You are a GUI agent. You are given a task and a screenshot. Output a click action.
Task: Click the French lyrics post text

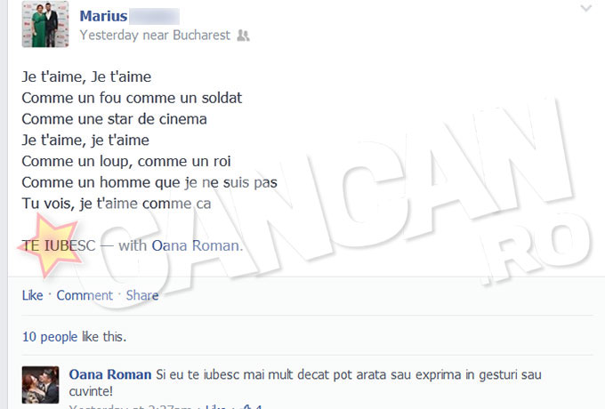[149, 140]
